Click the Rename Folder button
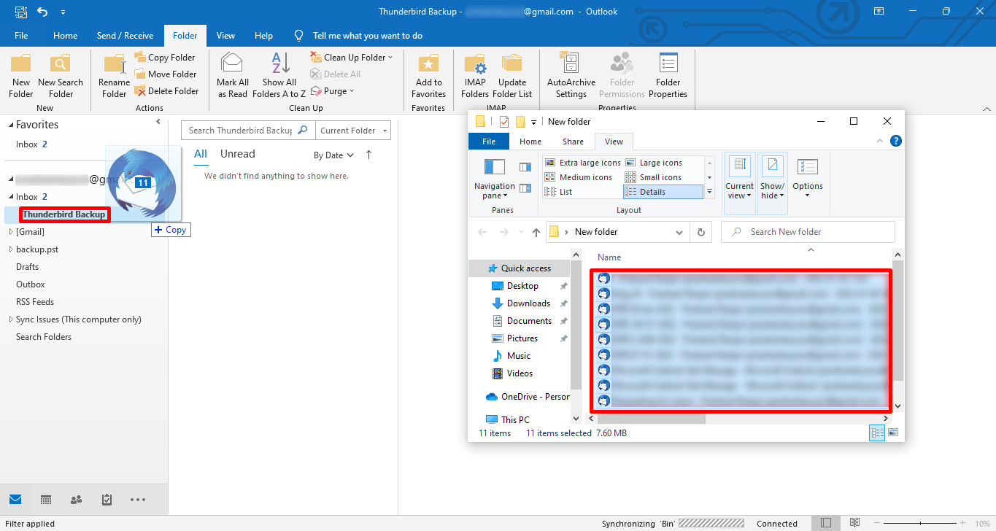The image size is (996, 531). pos(114,75)
